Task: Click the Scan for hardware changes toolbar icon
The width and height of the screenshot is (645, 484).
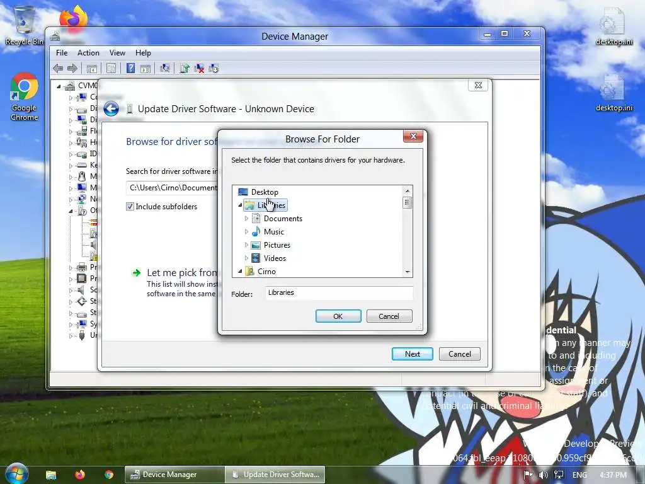Action: (x=165, y=68)
